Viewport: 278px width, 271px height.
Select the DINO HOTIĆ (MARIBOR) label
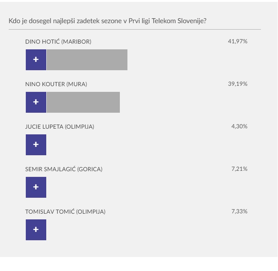pos(58,42)
